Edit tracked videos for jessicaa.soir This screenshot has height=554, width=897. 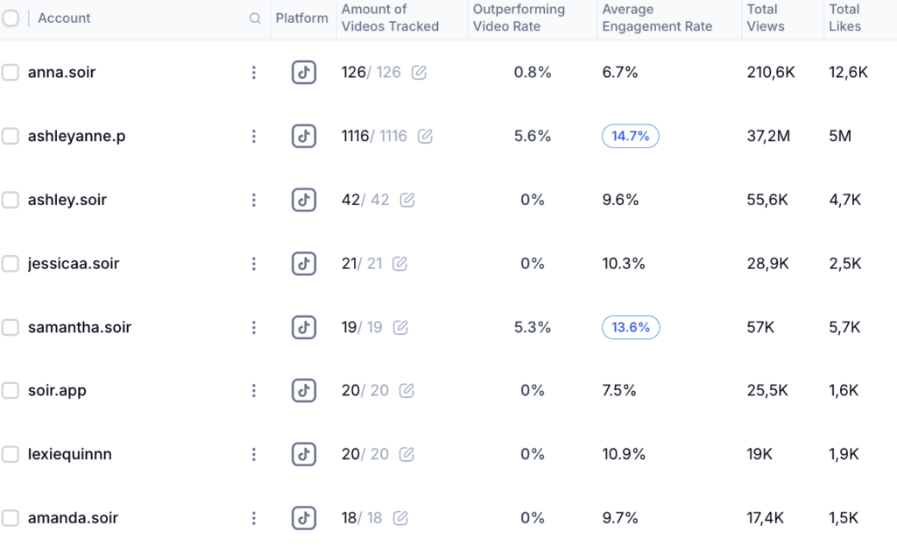coord(400,264)
